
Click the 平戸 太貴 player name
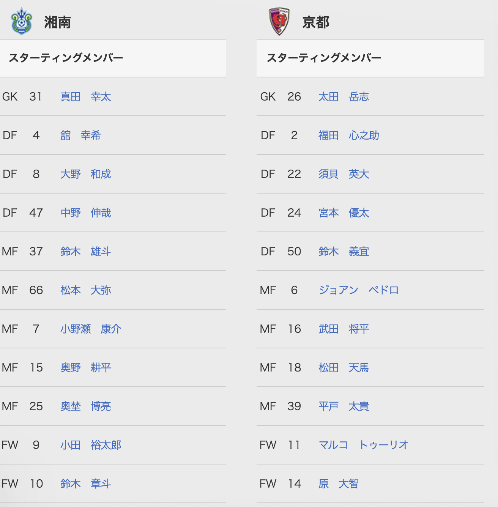pos(344,406)
